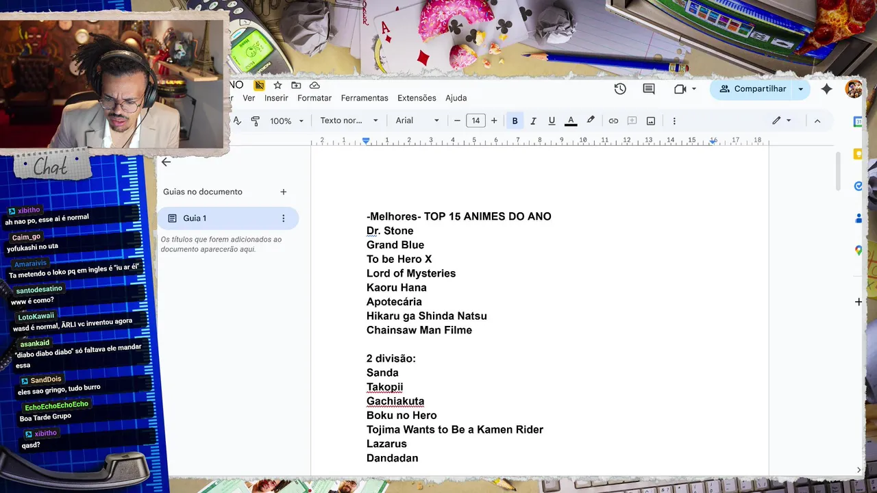
Task: Click xibitho's 'qasd?' chat message
Action: pos(31,445)
